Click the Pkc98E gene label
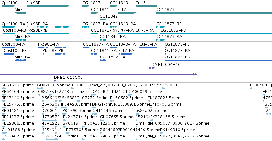272x141 pixels. 34,3
